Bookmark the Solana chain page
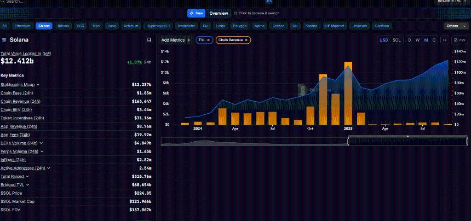 [148, 40]
